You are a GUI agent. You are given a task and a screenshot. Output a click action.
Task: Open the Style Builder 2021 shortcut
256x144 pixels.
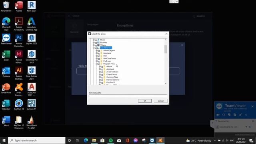32,73
